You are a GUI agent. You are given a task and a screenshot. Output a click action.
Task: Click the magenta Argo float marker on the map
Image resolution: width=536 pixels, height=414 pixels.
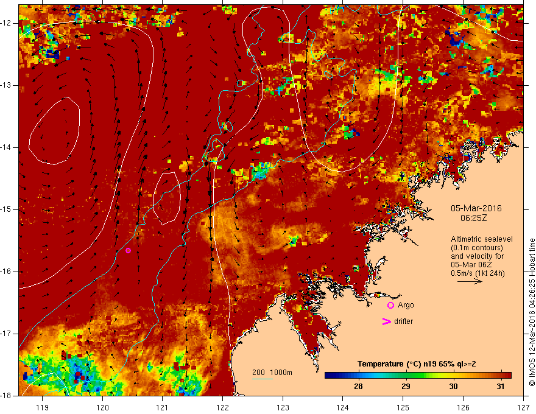coord(128,251)
